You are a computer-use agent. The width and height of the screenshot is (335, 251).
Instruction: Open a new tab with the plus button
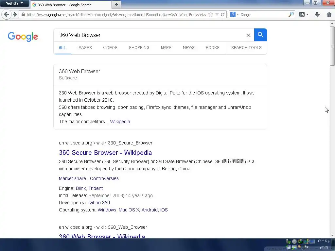click(x=116, y=5)
